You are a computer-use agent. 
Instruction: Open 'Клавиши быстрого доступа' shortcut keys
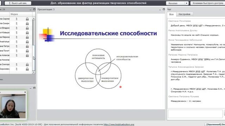tap(208, 3)
